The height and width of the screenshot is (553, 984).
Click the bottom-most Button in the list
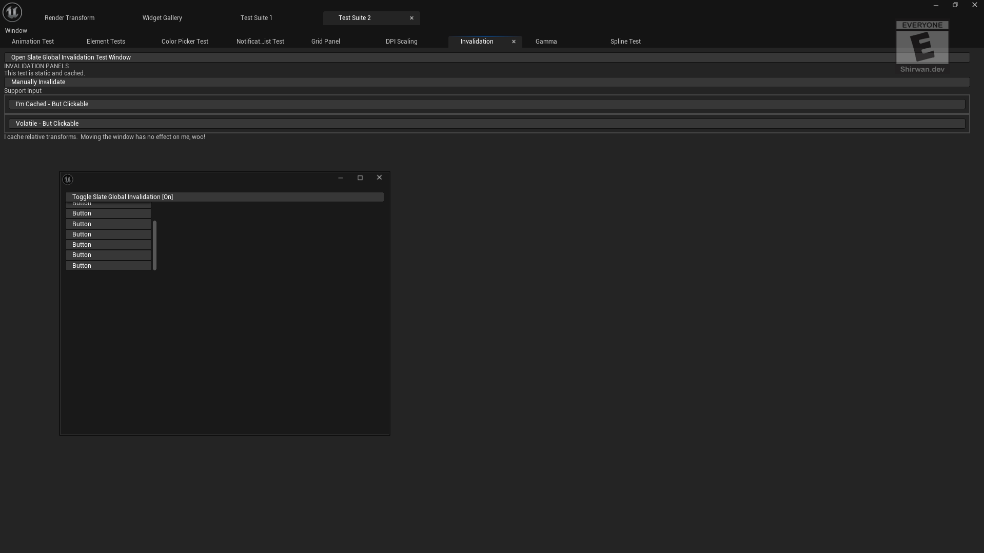click(108, 266)
